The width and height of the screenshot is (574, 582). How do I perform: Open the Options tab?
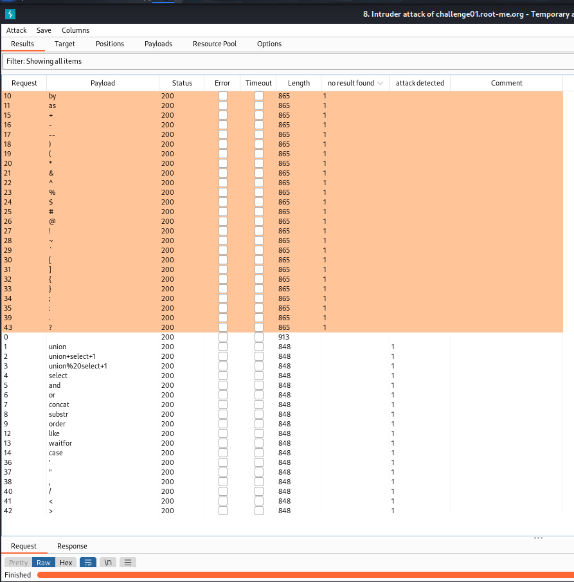point(269,44)
